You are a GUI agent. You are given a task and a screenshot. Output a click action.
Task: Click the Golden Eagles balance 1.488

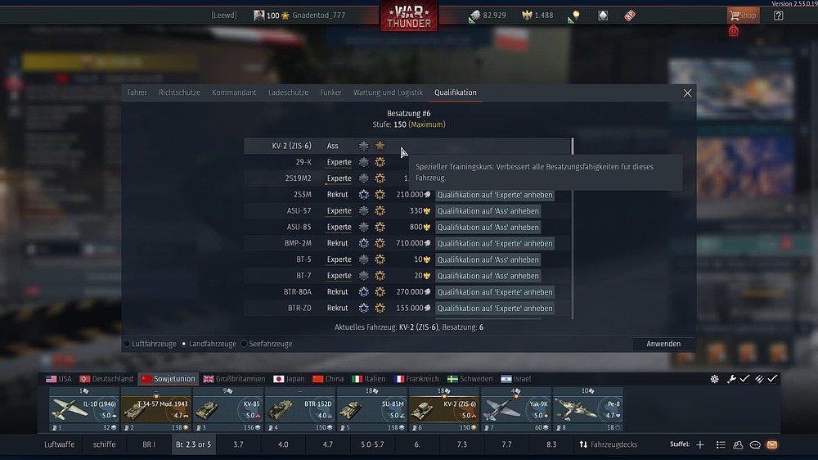pos(538,15)
